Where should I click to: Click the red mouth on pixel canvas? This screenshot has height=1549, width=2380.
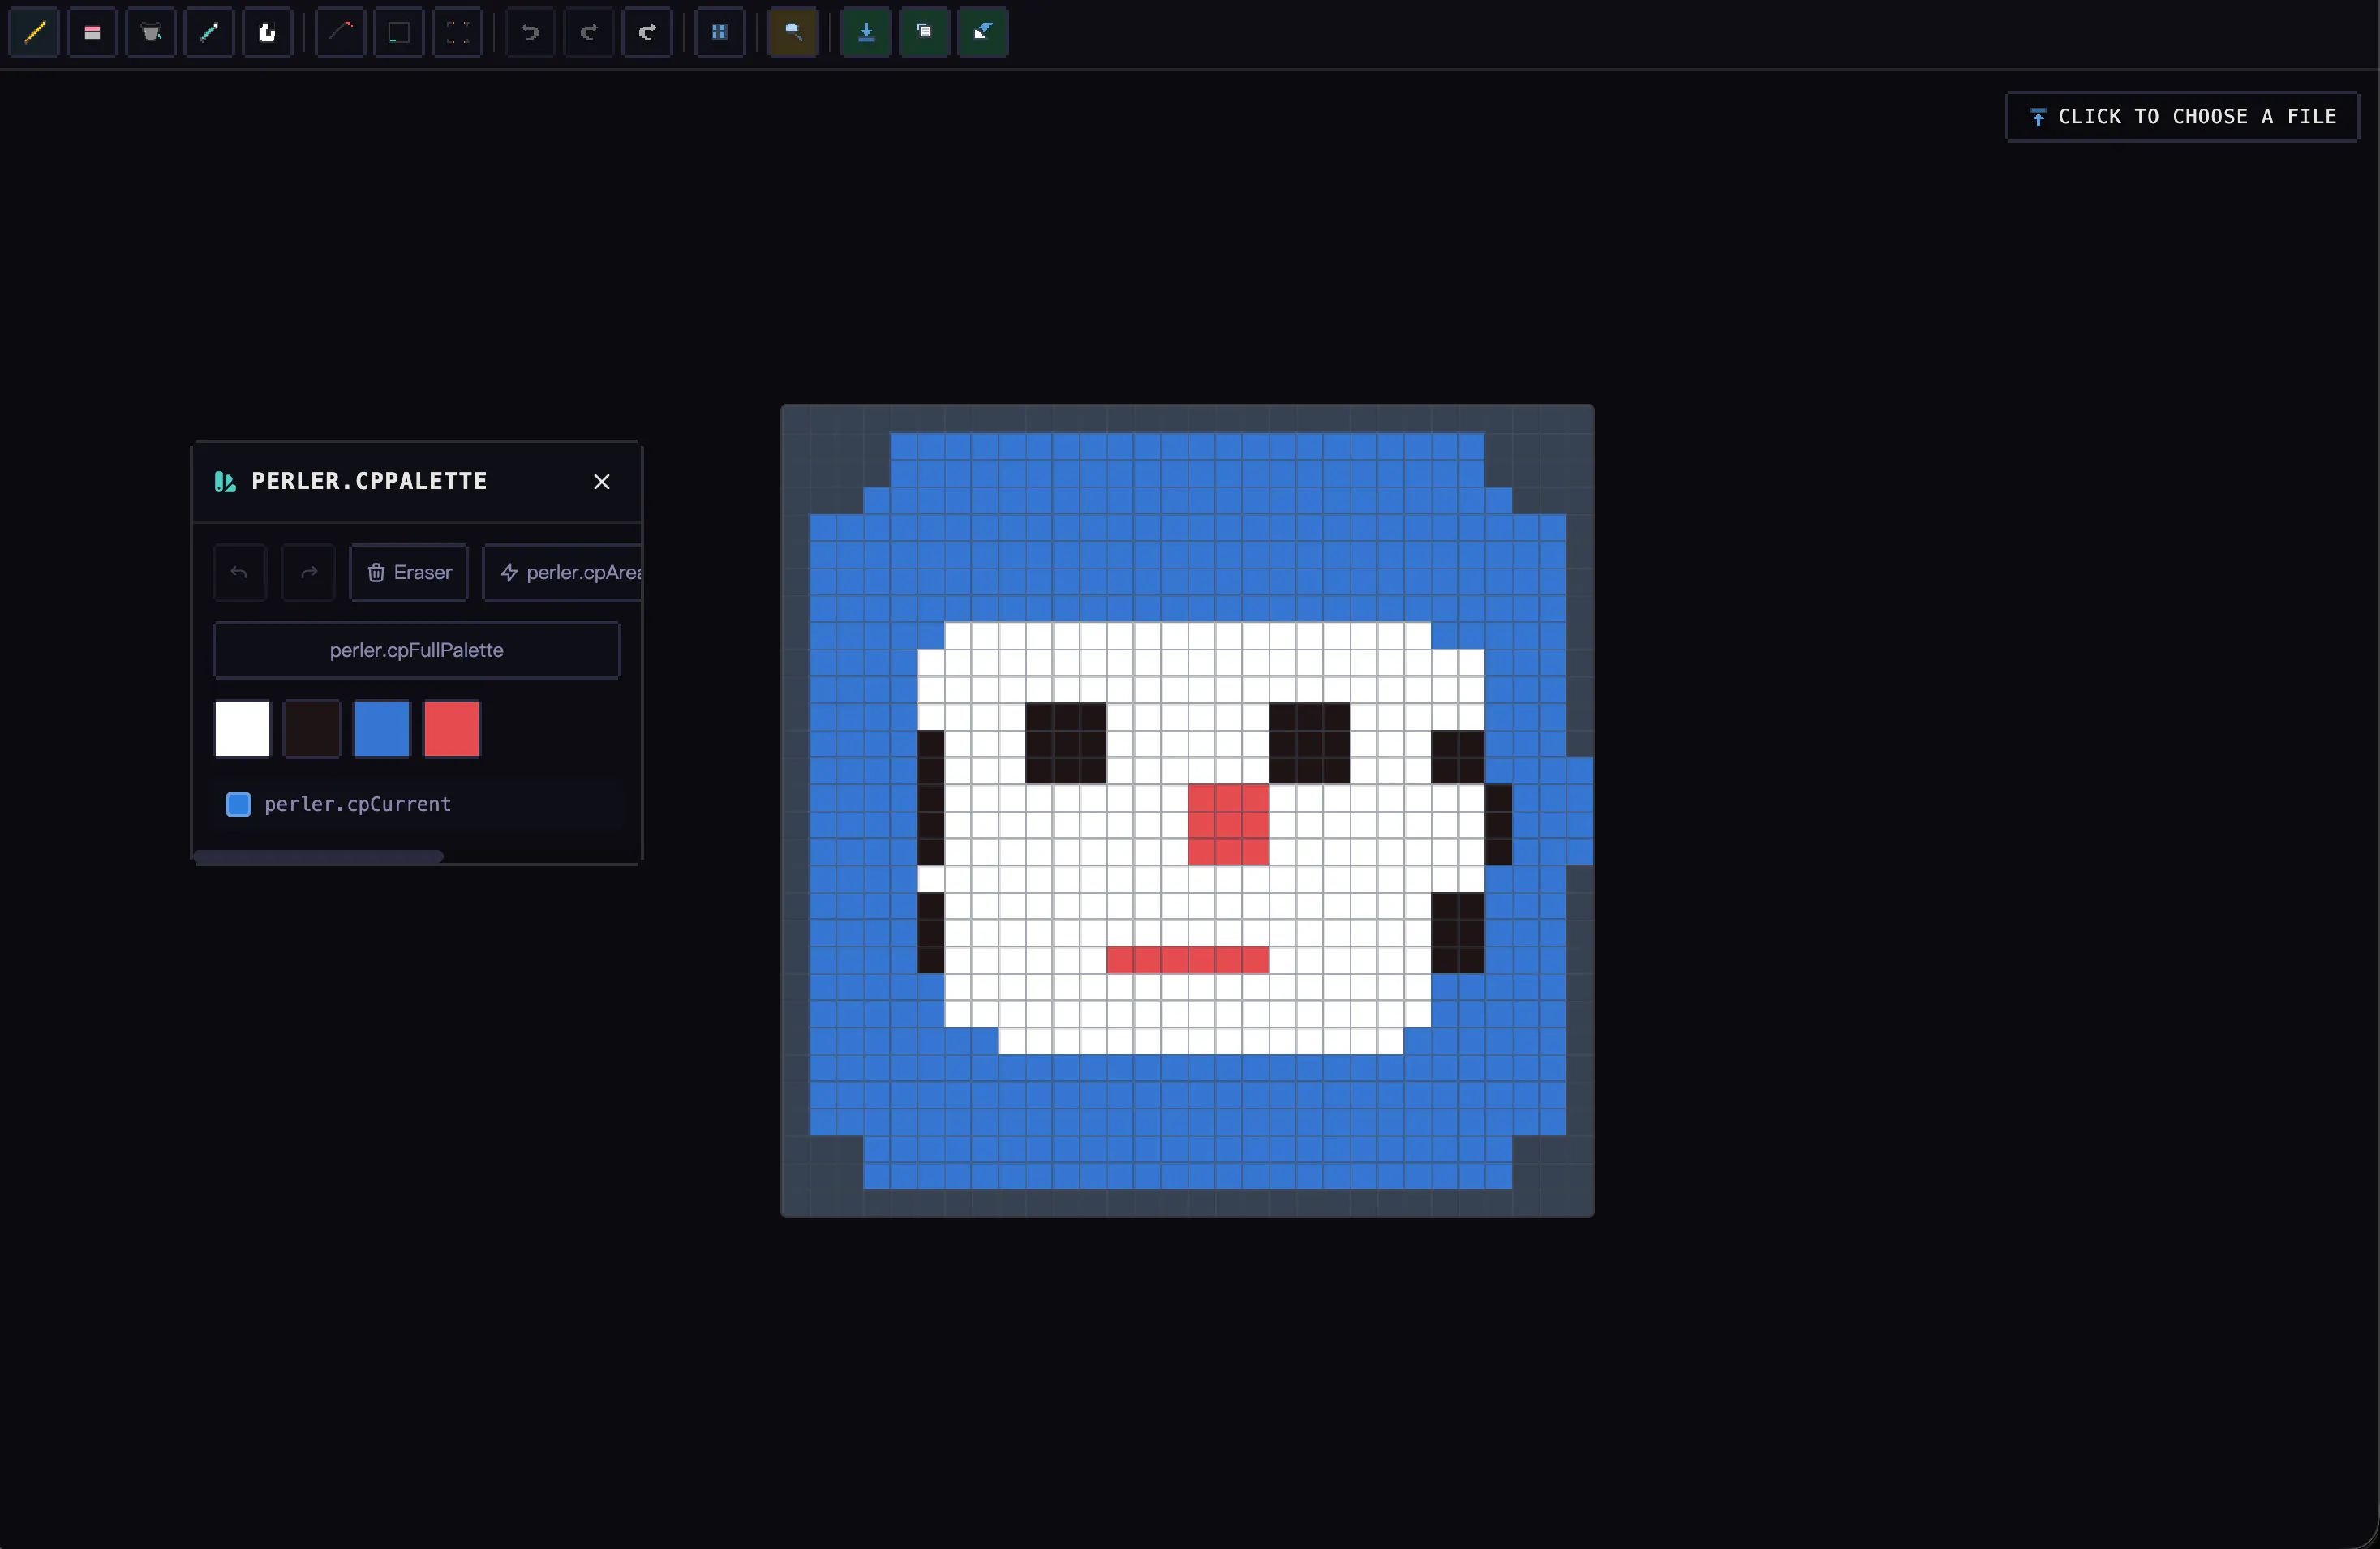tap(1188, 959)
